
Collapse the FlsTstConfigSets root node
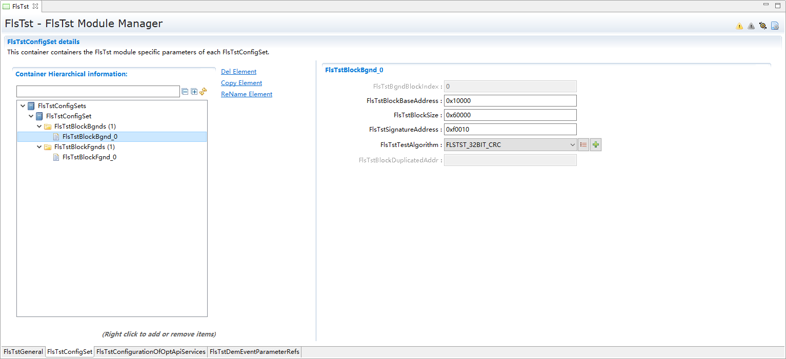pos(23,106)
